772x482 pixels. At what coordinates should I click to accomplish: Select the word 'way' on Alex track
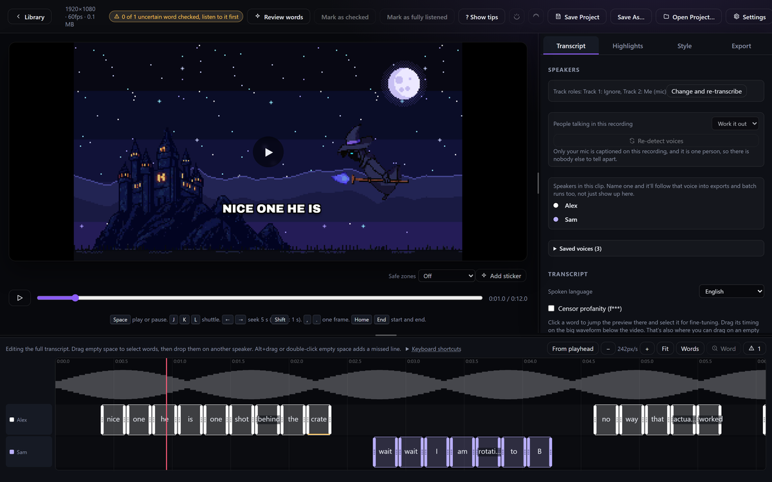632,420
